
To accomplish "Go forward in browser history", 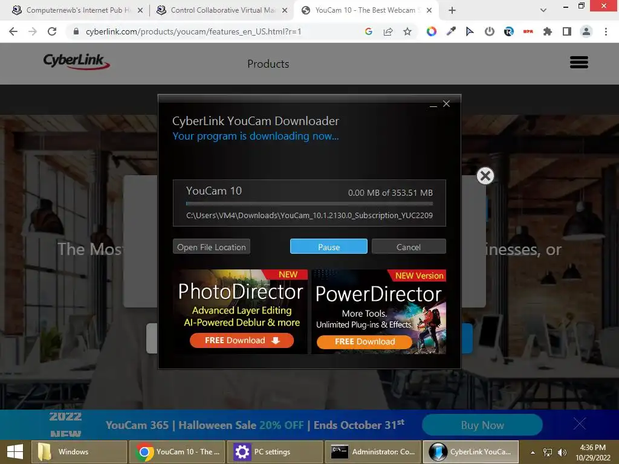I will [x=33, y=31].
